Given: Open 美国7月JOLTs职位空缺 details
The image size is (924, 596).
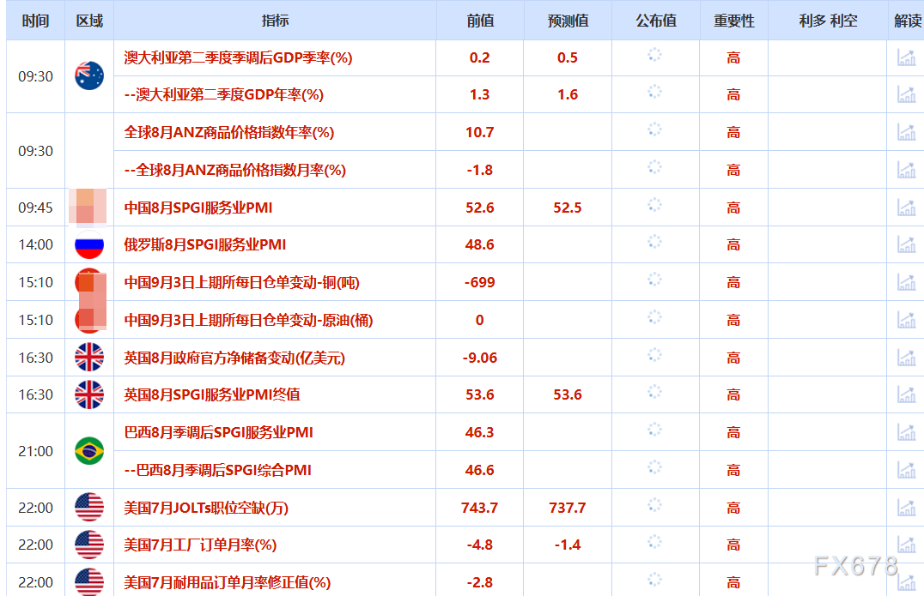Looking at the screenshot, I should [x=204, y=508].
